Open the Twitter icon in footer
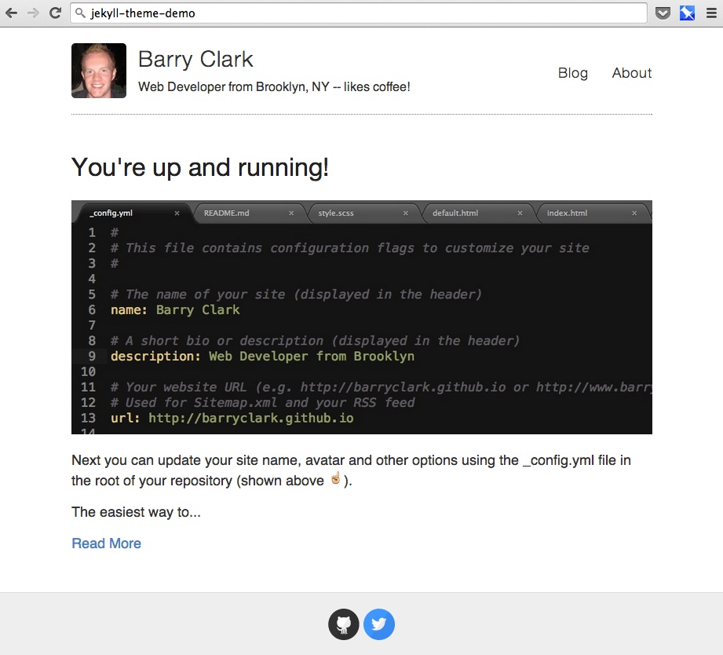The height and width of the screenshot is (655, 723). [x=379, y=624]
